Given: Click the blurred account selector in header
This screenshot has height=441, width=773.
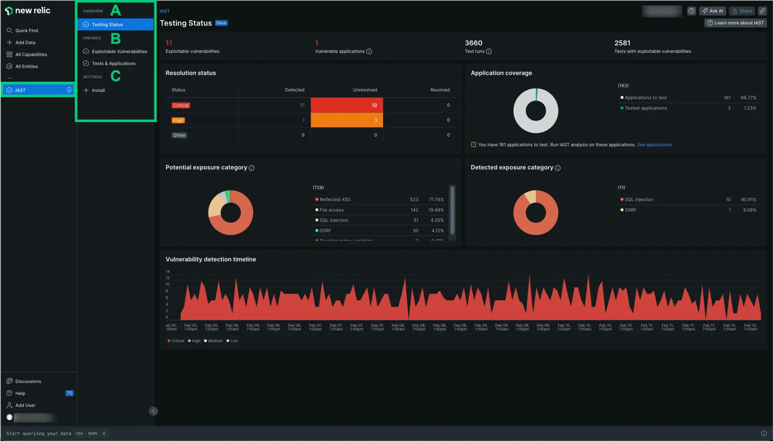Looking at the screenshot, I should pos(662,11).
